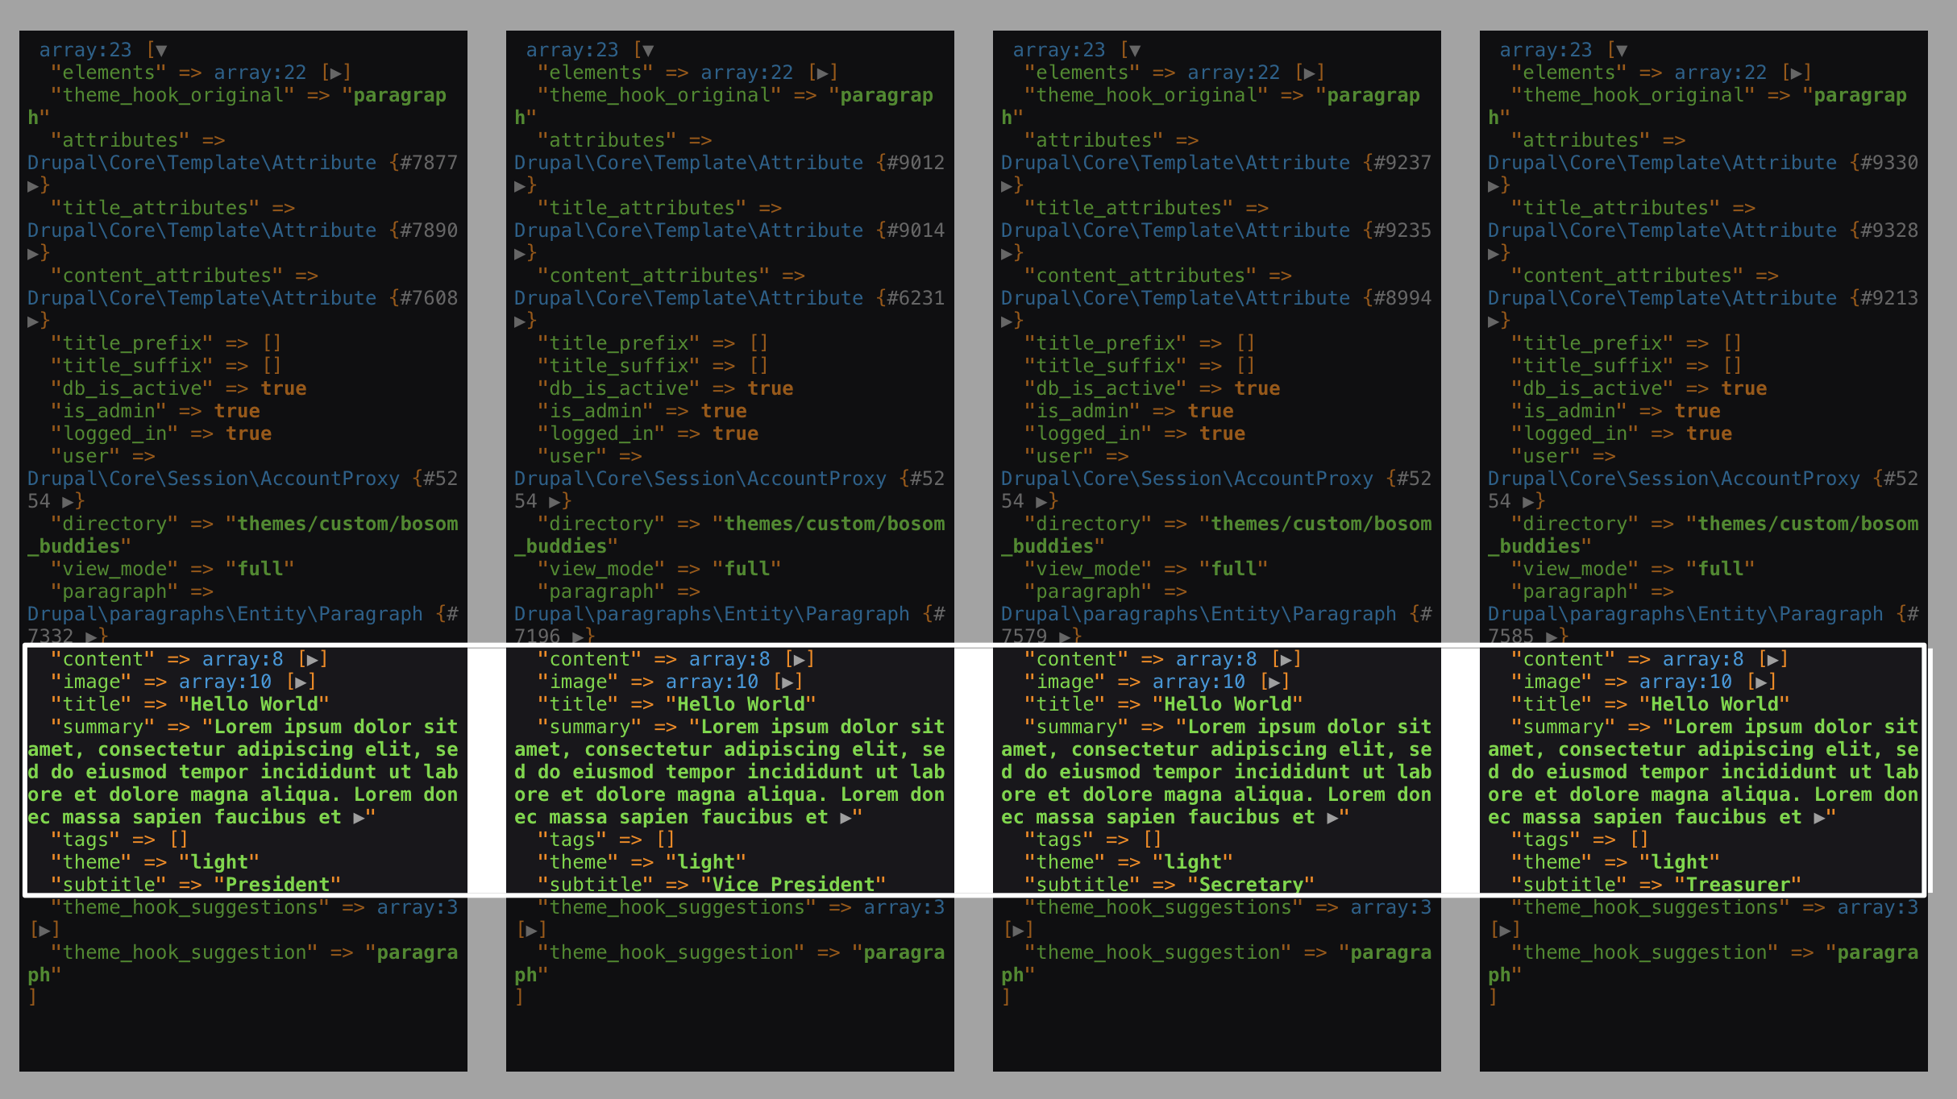Click the "Vice President" subtitle value

[x=793, y=885]
